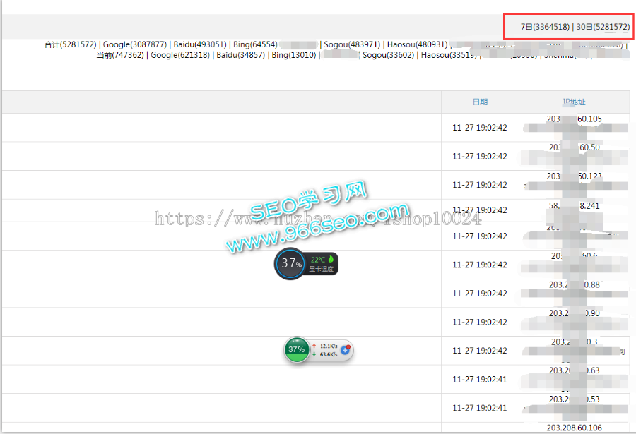Viewport: 636px width, 434px height.
Task: Filter by Baidu(34857) in the current row
Action: tap(240, 55)
